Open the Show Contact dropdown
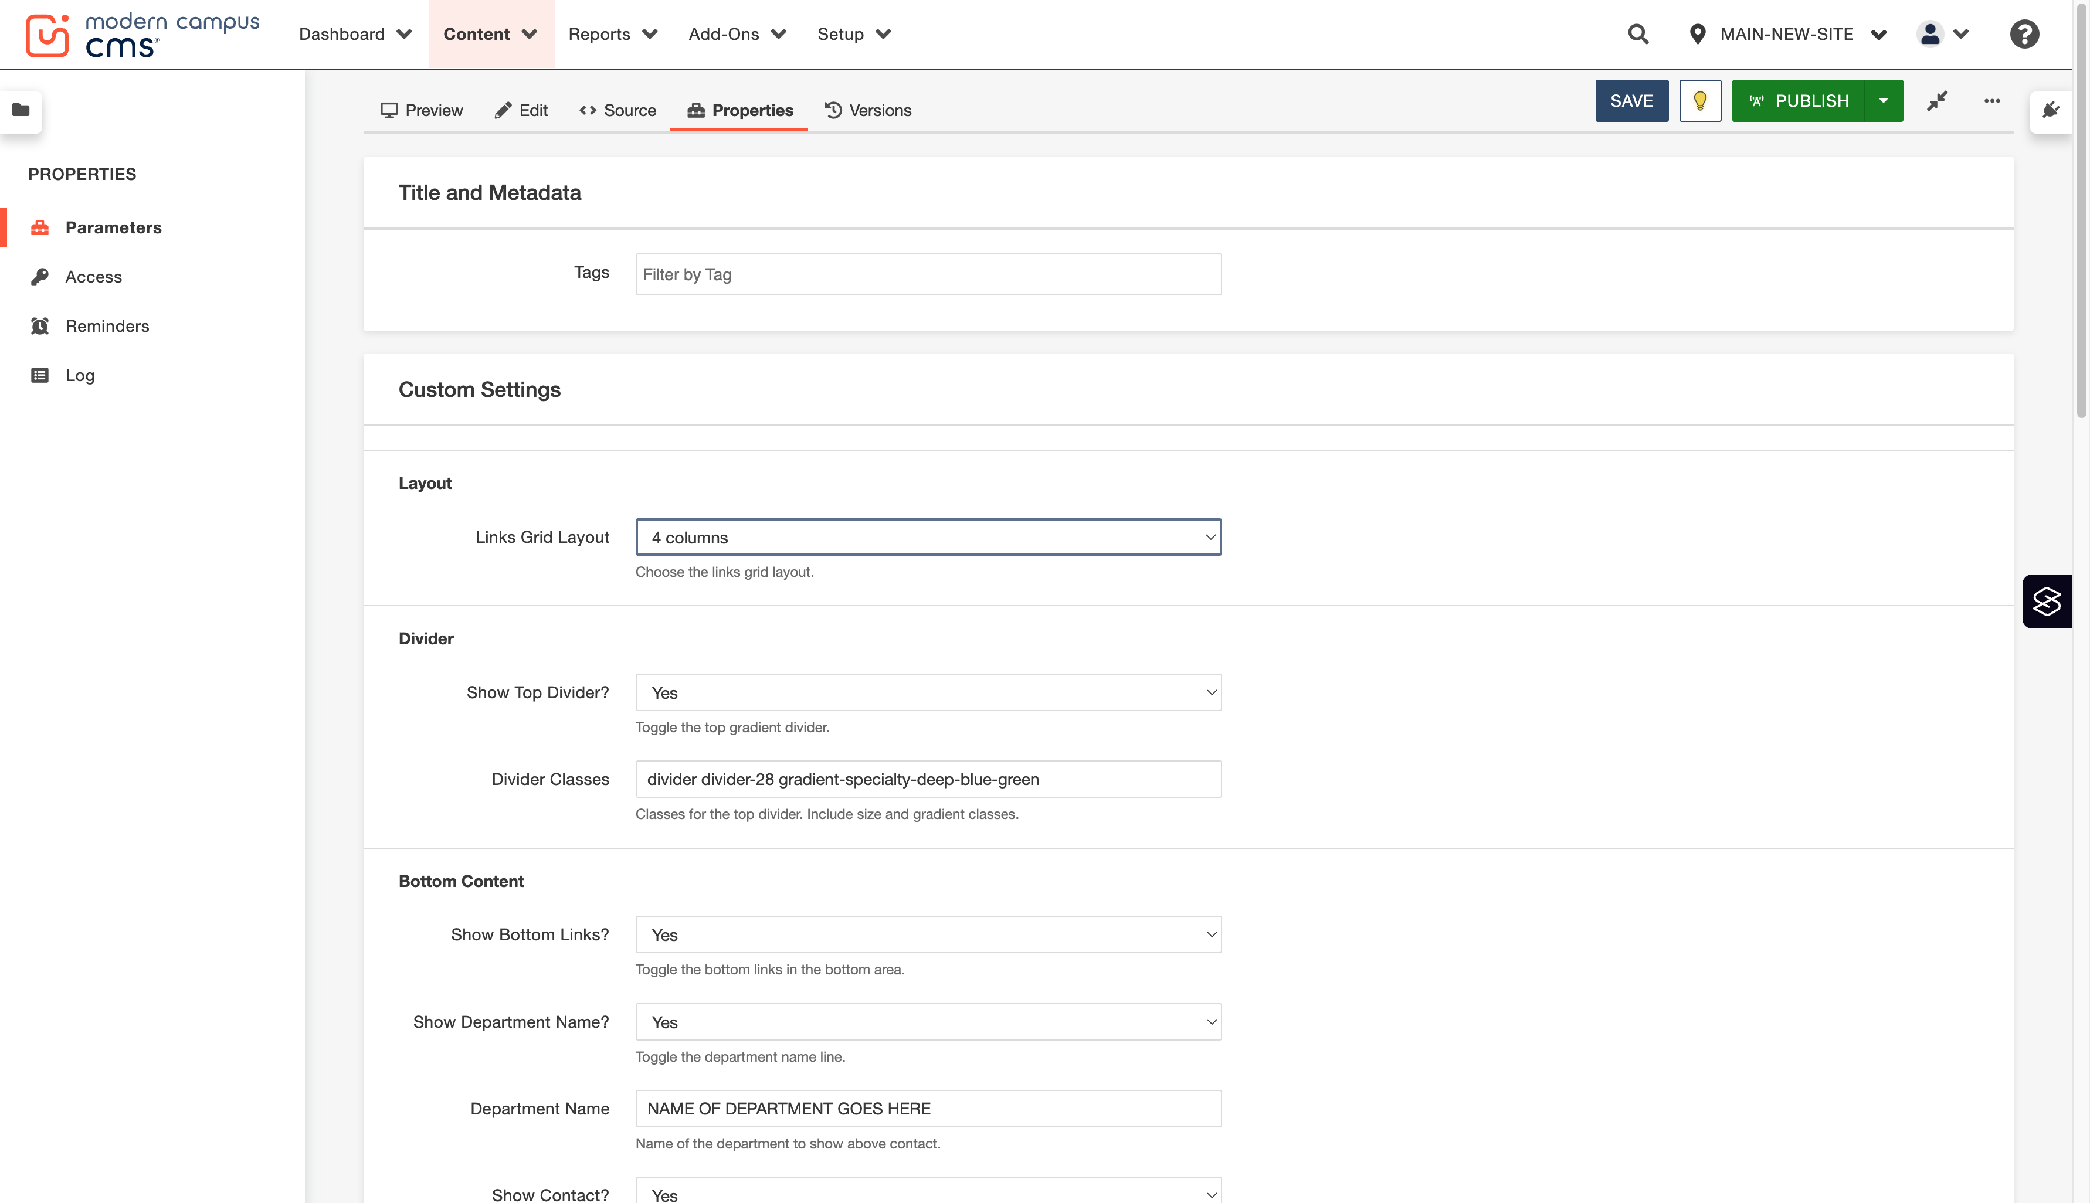 point(928,1191)
